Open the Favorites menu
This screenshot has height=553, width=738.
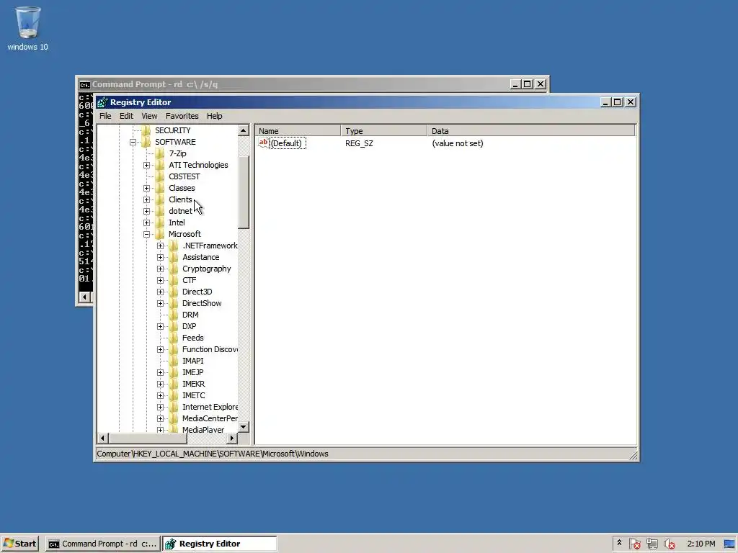182,116
